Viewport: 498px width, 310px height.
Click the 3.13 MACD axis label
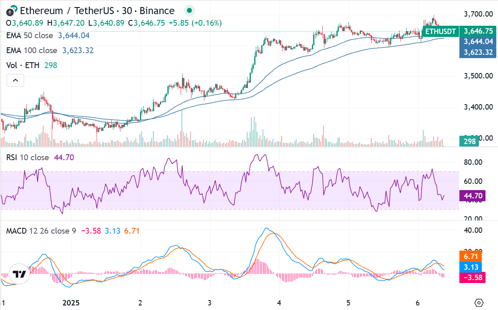[x=471, y=267]
